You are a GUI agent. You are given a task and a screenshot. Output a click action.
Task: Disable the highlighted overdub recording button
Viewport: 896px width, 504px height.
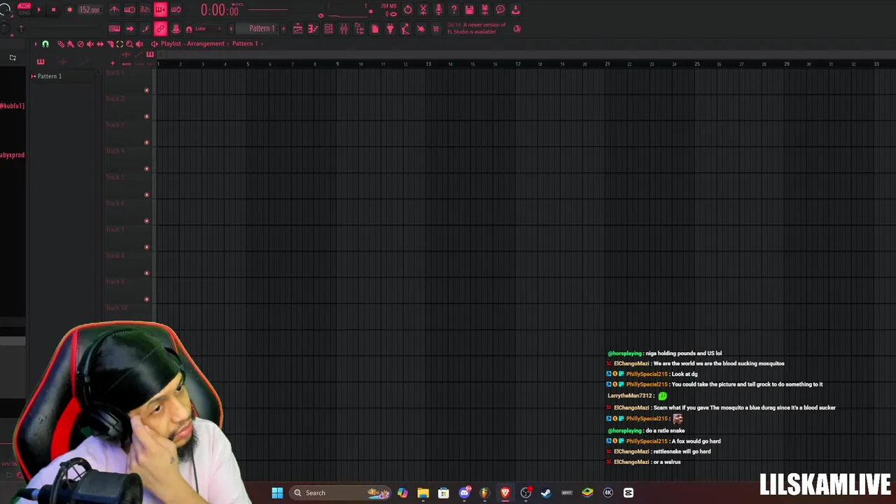tap(160, 10)
